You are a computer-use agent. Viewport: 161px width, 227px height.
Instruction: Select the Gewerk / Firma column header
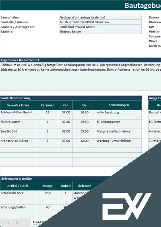click(18, 105)
